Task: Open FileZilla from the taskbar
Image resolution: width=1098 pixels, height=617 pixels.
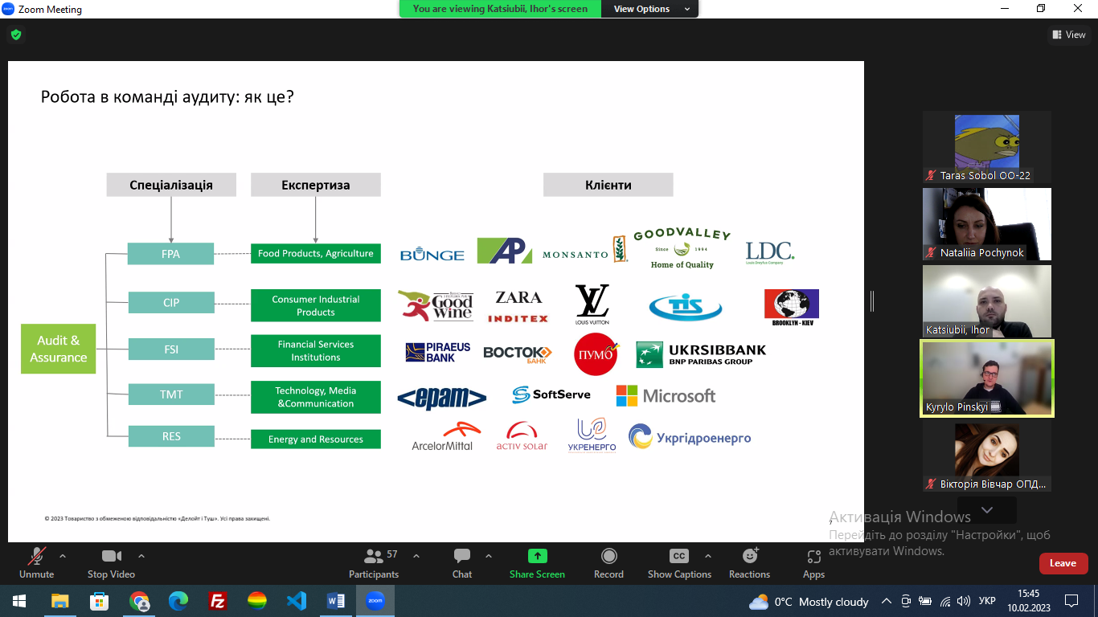Action: [x=217, y=601]
